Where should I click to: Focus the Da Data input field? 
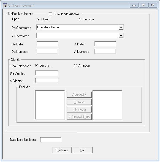coord(47,44)
